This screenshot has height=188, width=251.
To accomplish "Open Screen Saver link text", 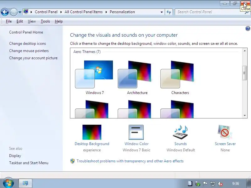I will [x=225, y=144].
